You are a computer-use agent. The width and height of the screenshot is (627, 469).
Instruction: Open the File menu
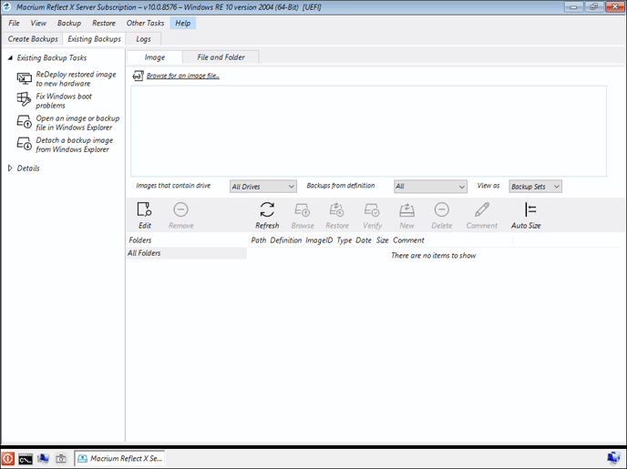14,23
